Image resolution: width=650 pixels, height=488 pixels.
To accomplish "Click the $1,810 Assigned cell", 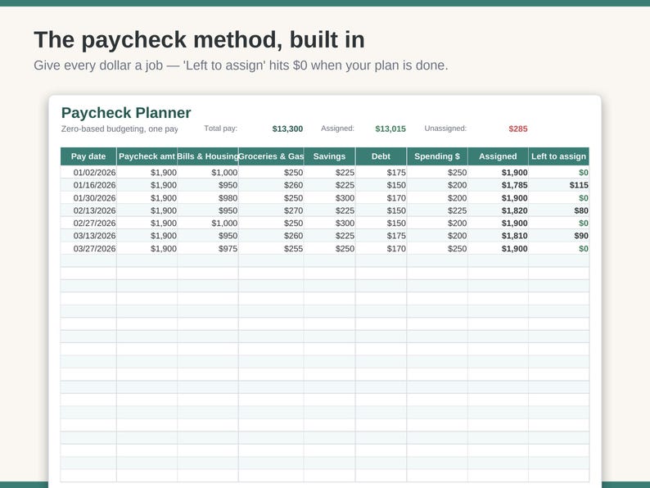I will pos(498,236).
